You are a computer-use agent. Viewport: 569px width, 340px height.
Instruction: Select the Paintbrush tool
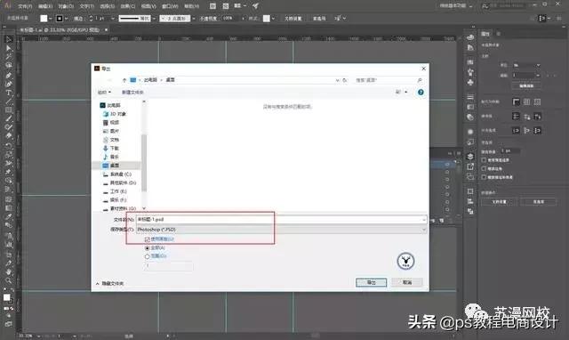pyautogui.click(x=9, y=118)
